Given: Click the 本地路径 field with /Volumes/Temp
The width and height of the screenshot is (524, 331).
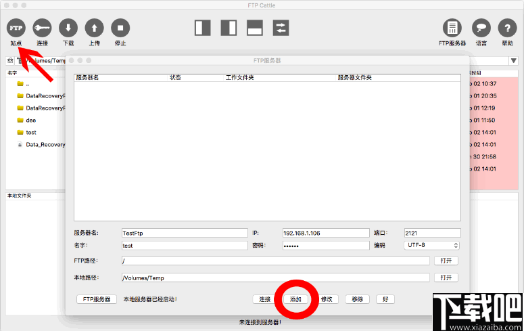Looking at the screenshot, I should pyautogui.click(x=276, y=278).
